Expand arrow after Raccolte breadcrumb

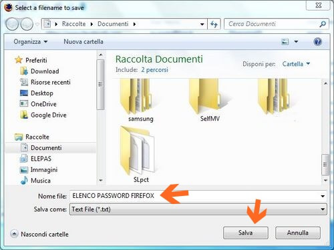[x=92, y=24]
